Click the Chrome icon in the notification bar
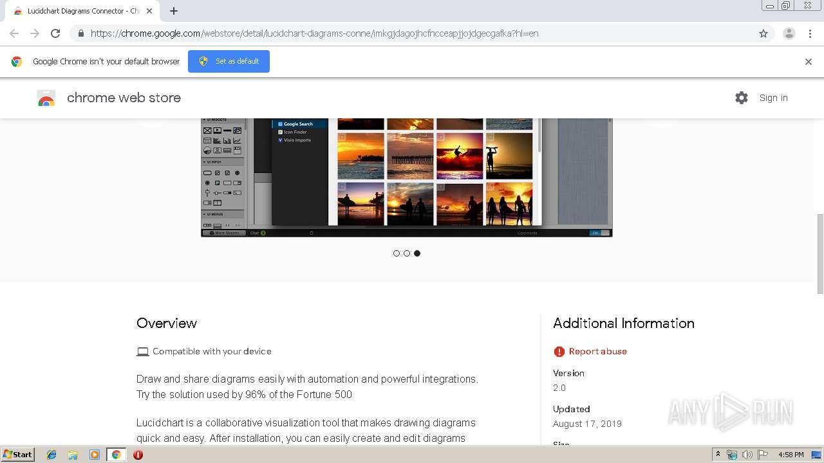Viewport: 824px width, 463px height. [17, 62]
